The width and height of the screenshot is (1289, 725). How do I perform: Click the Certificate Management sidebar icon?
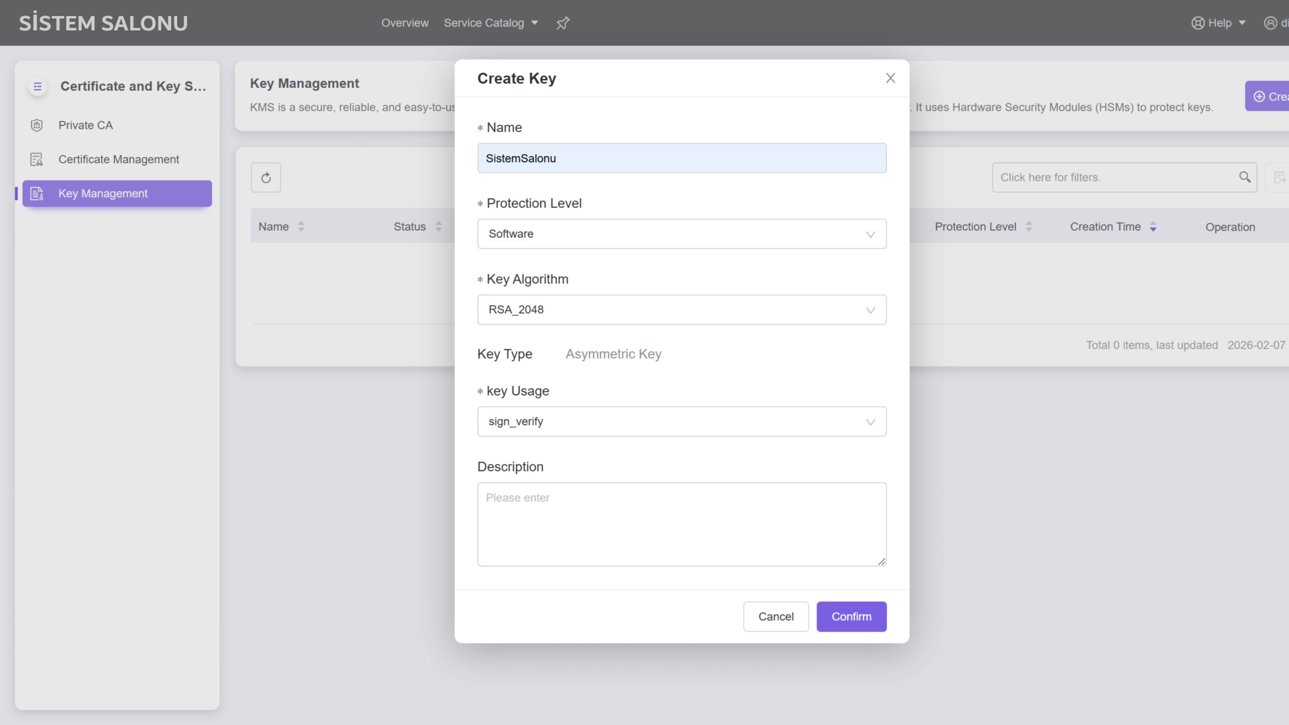[37, 160]
